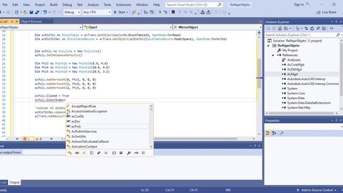This screenshot has height=193, width=343.
Task: Click the Solution Explorer Home icon
Action: coord(280,28)
